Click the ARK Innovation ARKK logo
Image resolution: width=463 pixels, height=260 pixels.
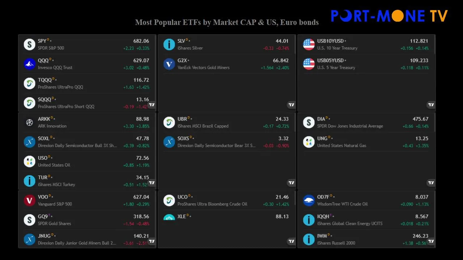click(x=29, y=122)
